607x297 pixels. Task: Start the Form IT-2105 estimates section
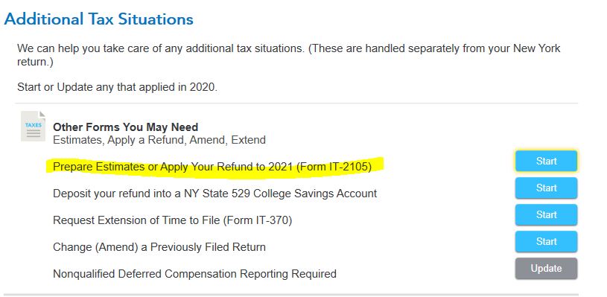(546, 161)
